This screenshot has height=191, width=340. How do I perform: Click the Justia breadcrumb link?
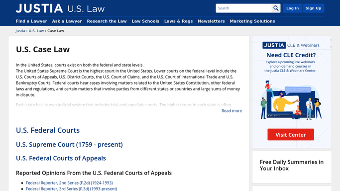[20, 31]
